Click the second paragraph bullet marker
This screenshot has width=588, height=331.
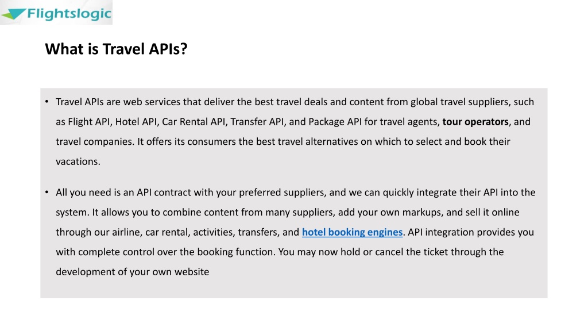(47, 192)
